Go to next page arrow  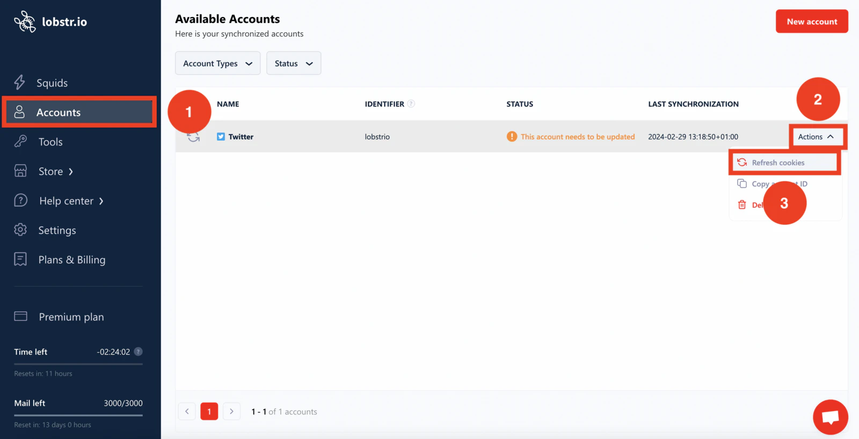pos(231,412)
